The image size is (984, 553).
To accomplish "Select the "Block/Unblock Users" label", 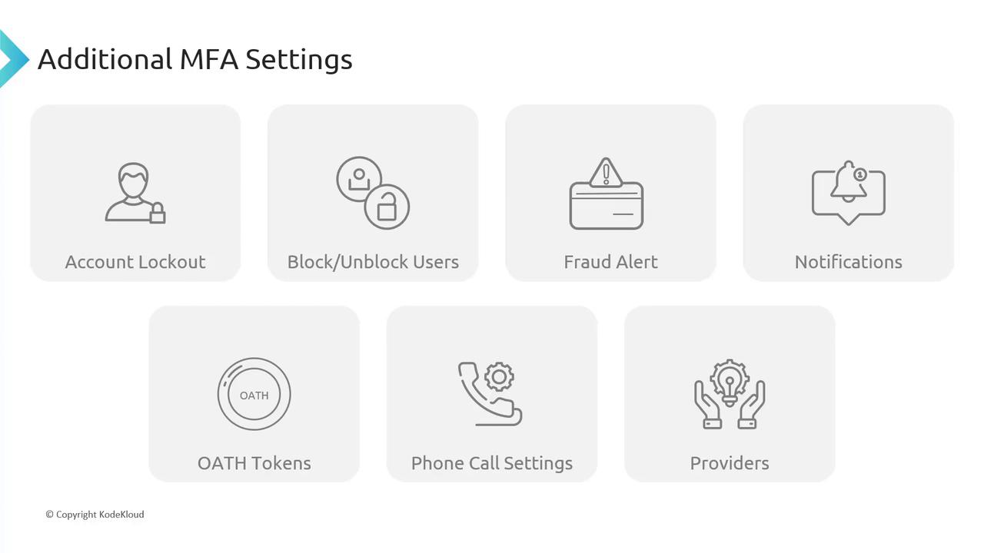I will [373, 262].
